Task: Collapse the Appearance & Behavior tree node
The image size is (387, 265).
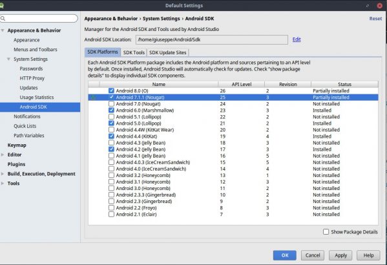Action: (x=3, y=30)
